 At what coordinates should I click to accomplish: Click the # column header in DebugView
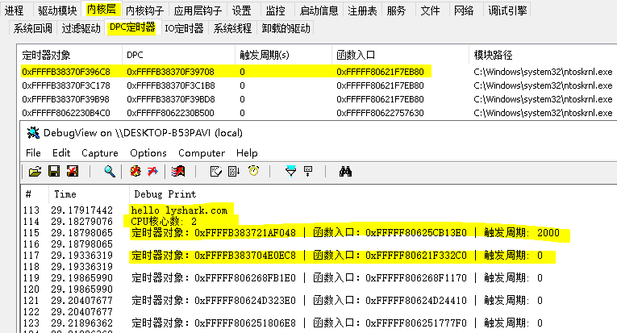35,194
